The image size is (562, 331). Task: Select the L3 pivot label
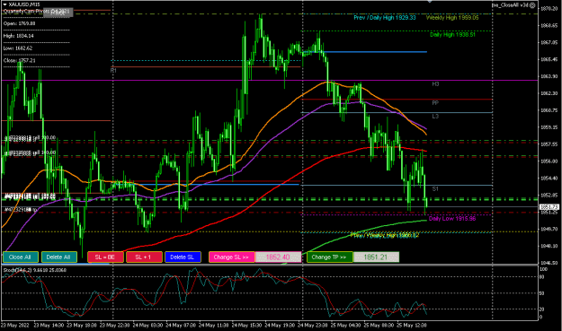(x=435, y=117)
